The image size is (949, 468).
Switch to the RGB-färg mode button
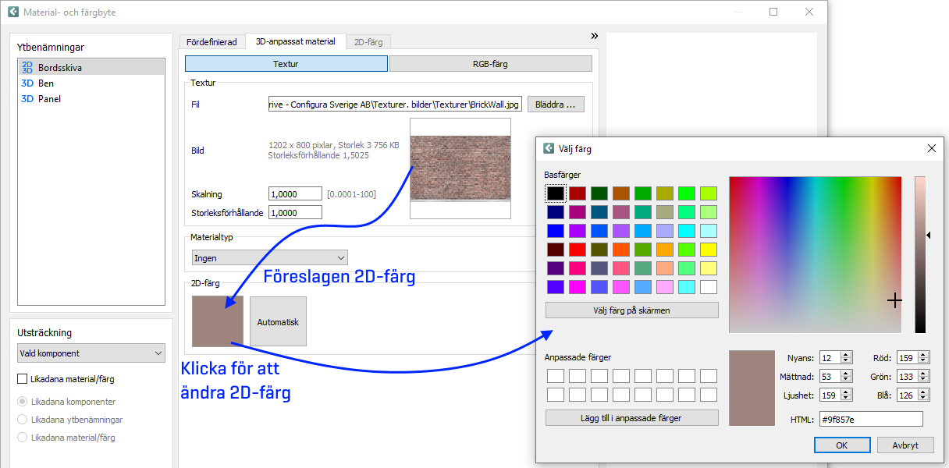(x=490, y=64)
